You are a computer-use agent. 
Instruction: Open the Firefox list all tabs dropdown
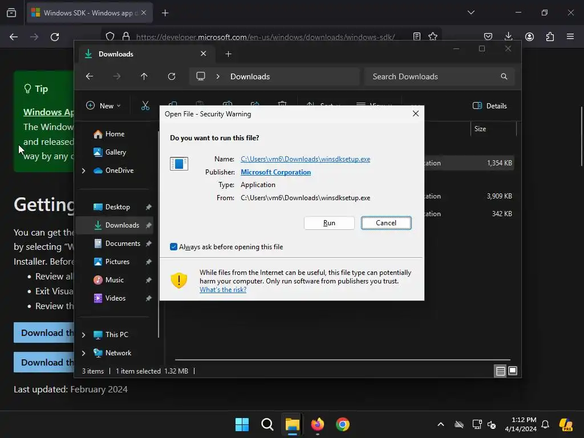[x=471, y=13]
